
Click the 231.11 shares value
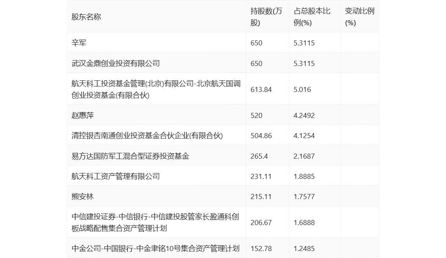(x=261, y=176)
